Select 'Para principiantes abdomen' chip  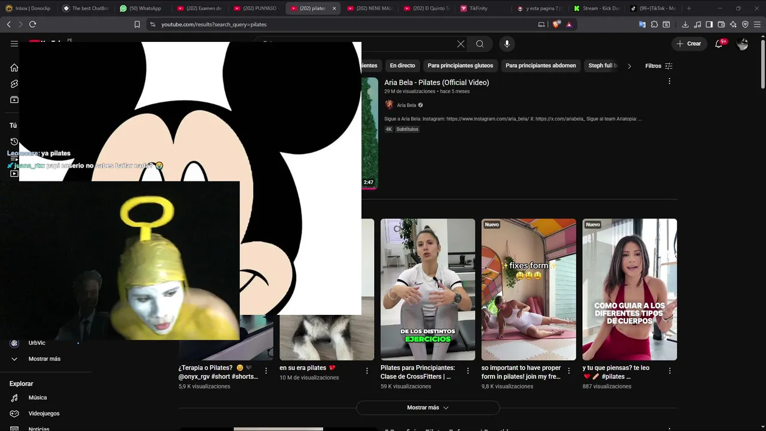(540, 66)
